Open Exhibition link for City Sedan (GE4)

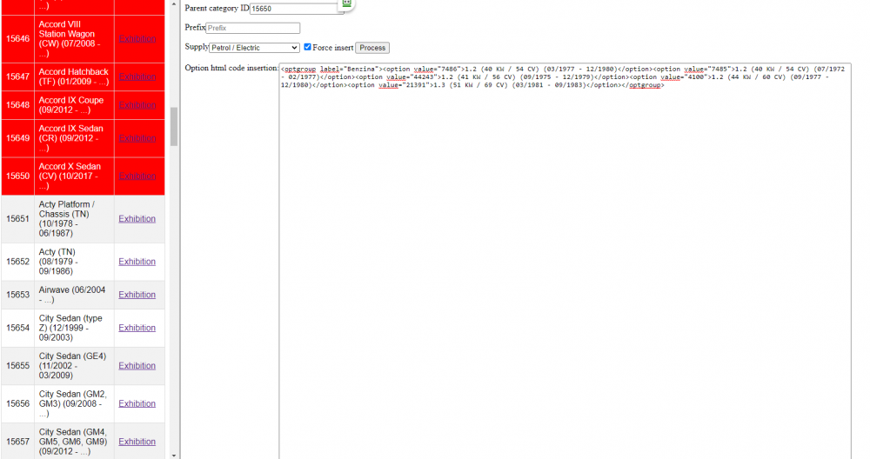click(x=137, y=366)
